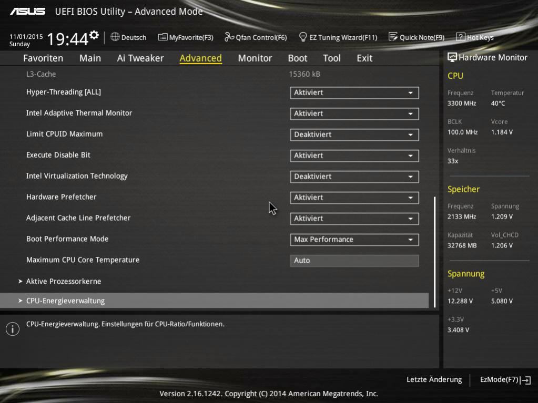Click the info icon beside help text

coord(12,329)
